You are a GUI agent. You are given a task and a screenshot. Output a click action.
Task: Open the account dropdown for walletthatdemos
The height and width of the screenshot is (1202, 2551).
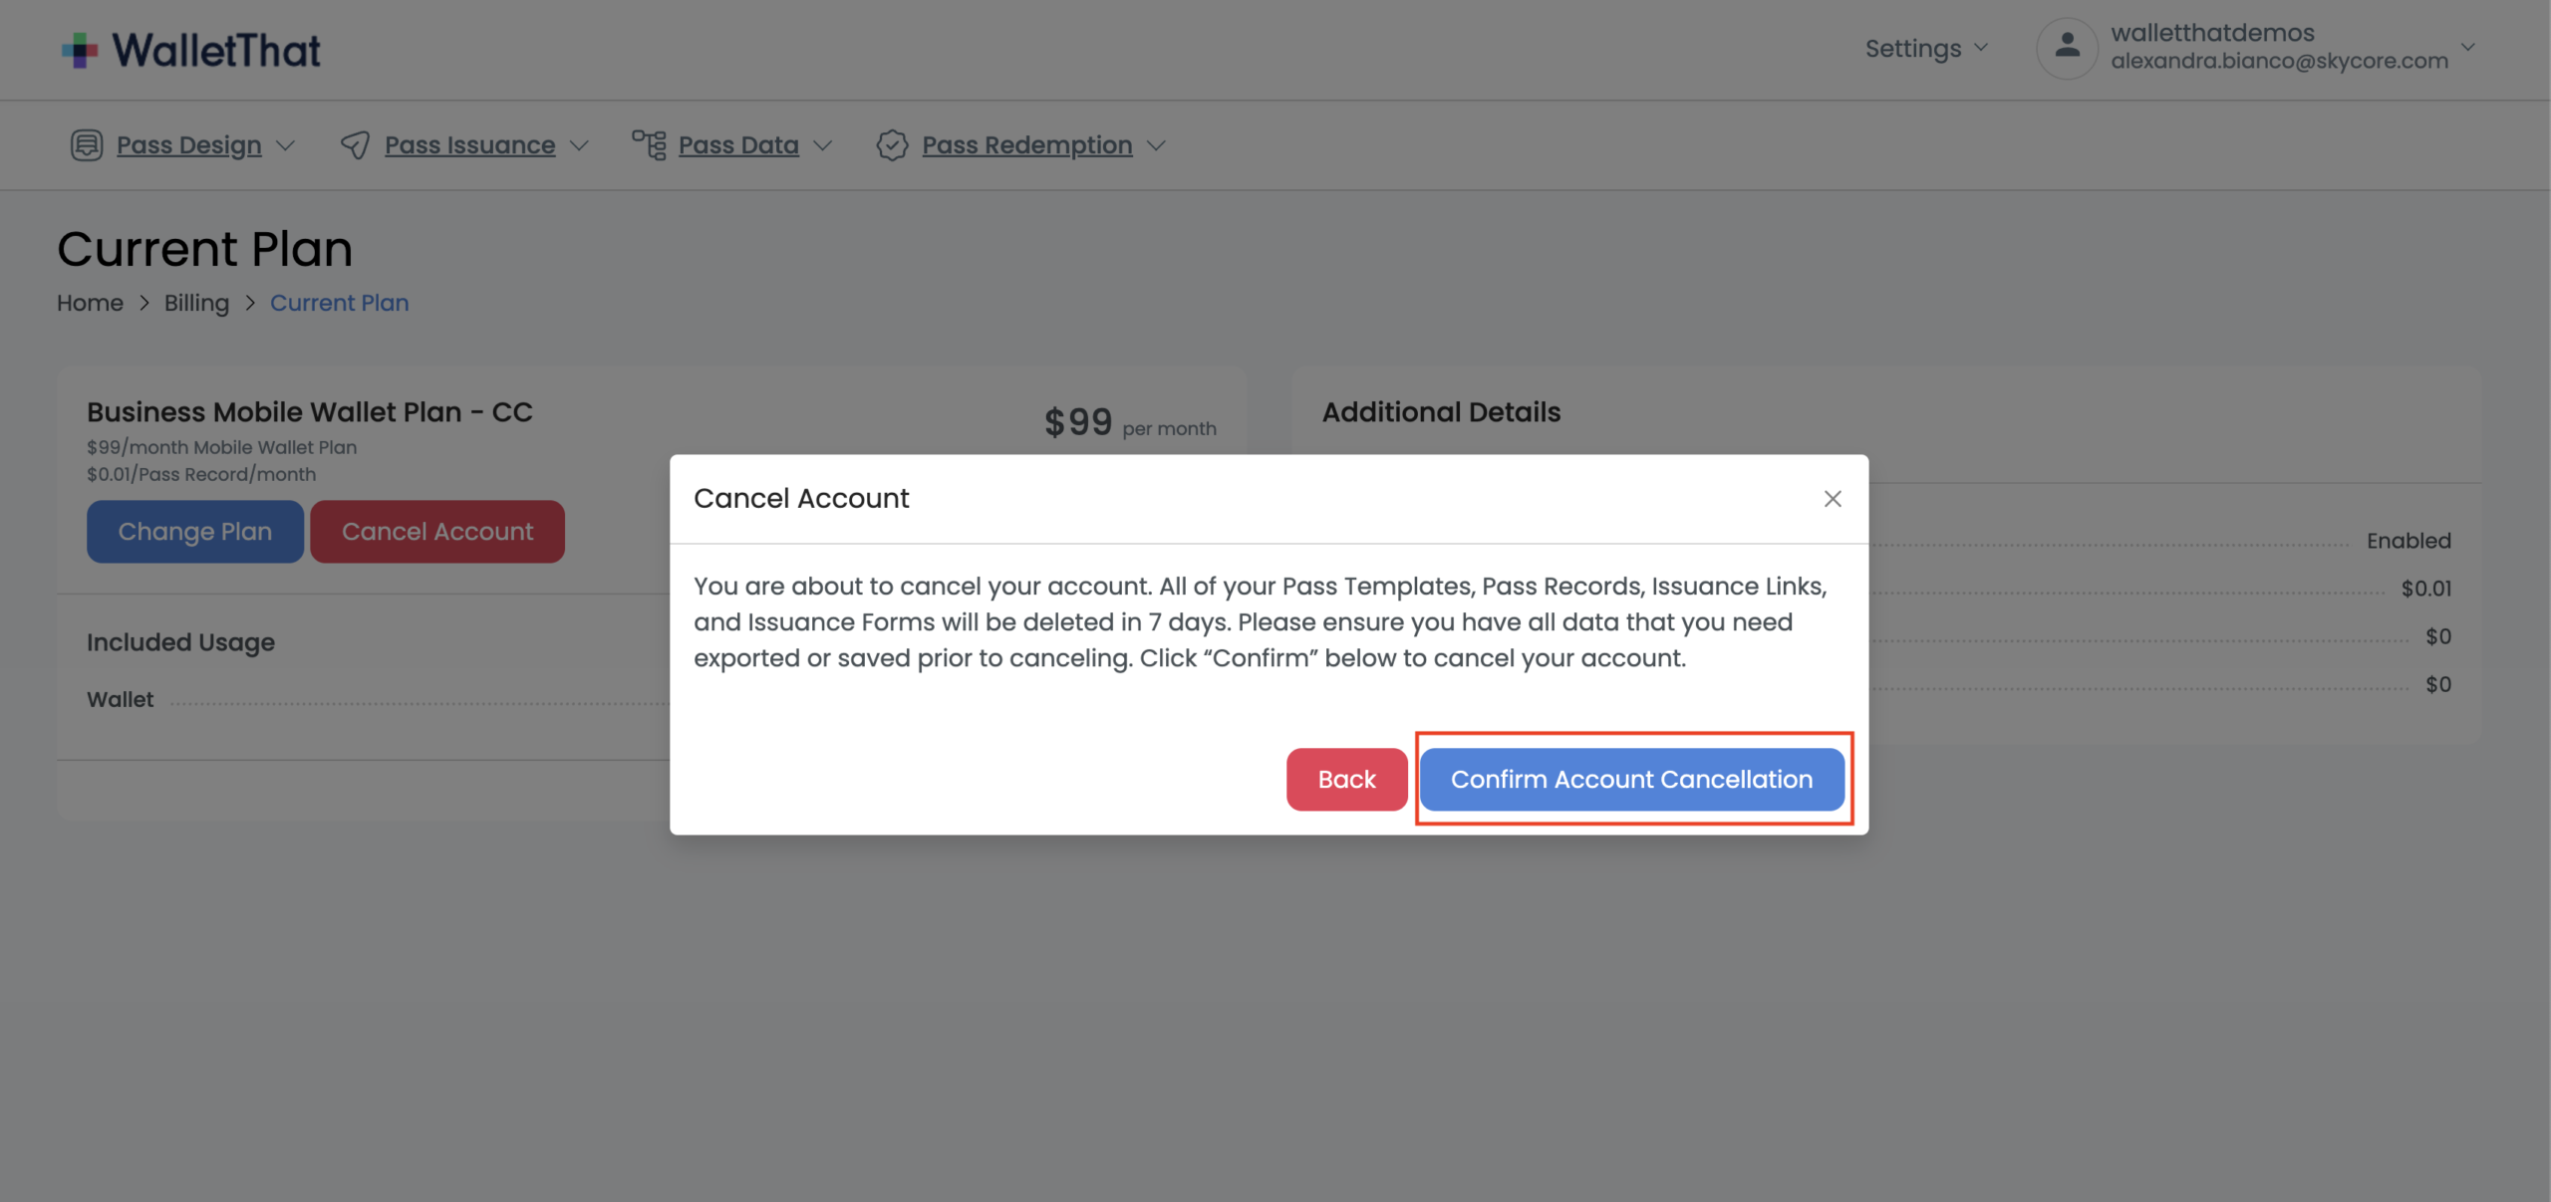pos(2469,47)
